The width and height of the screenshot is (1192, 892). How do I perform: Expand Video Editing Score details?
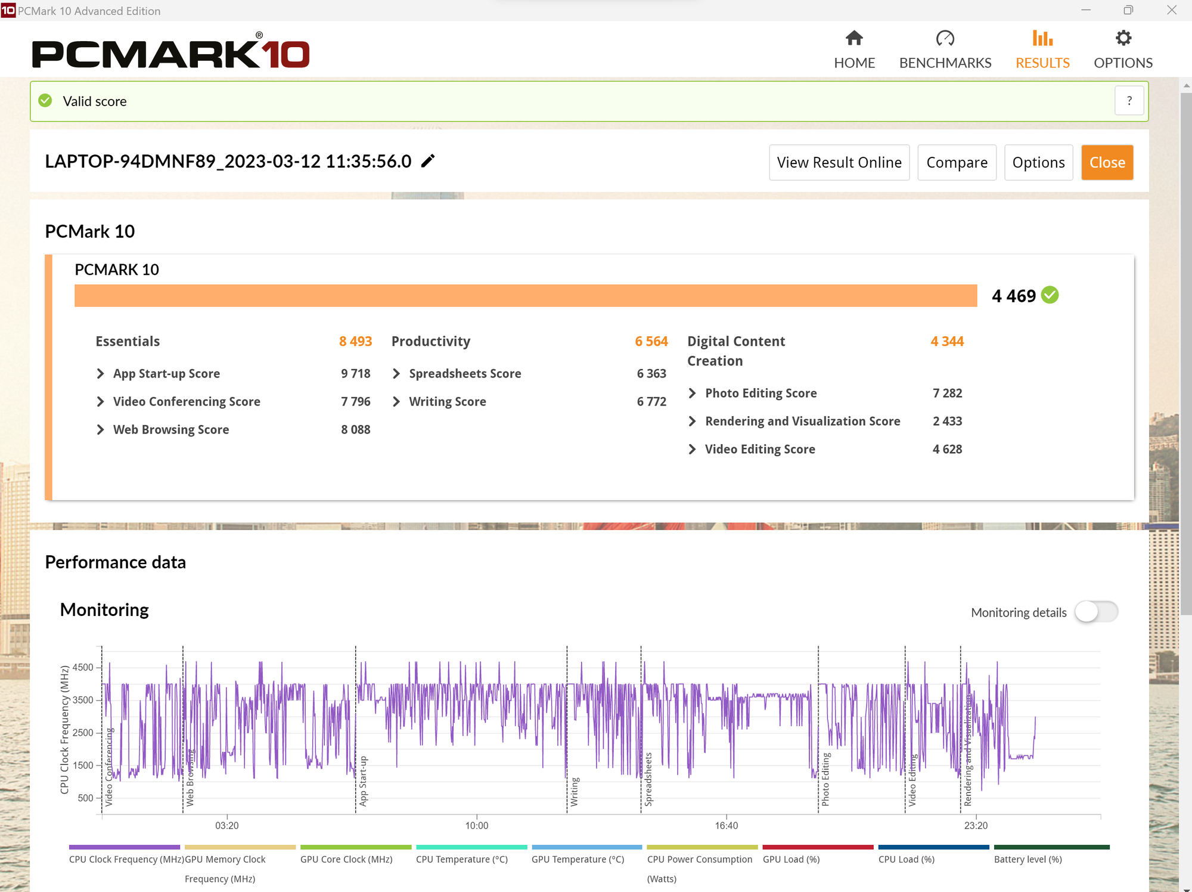click(x=692, y=449)
